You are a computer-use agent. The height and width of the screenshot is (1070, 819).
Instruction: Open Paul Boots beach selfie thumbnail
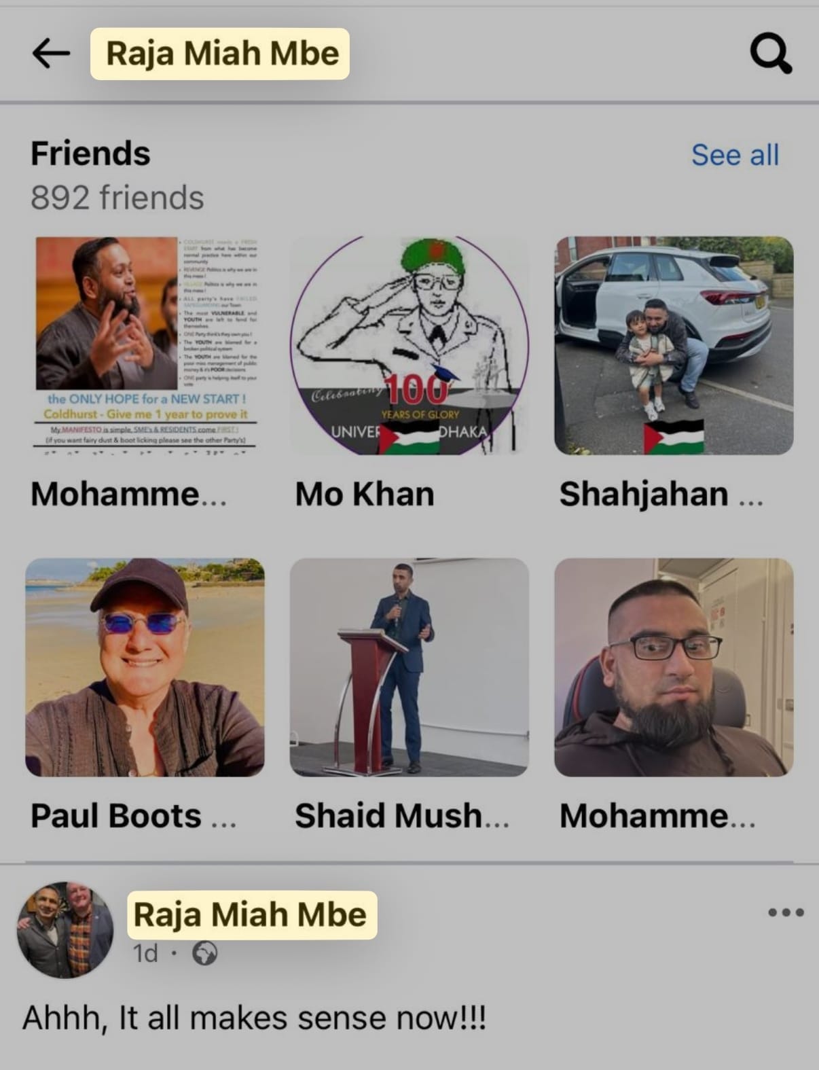(145, 667)
